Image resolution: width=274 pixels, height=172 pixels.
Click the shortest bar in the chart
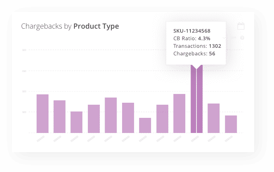tap(145, 125)
